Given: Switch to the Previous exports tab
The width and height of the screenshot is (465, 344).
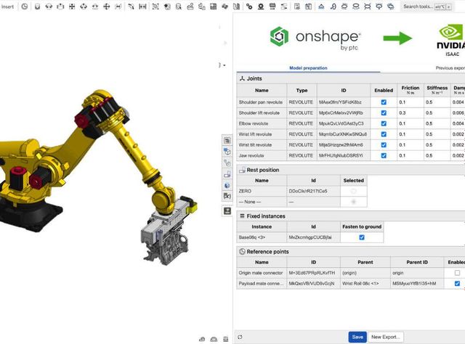Looking at the screenshot, I should (450, 67).
